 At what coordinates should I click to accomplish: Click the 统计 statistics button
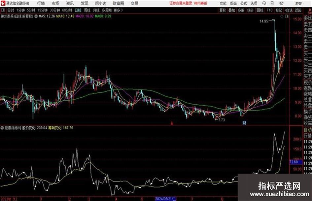[250, 10]
